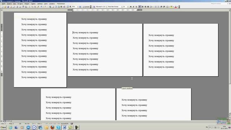The width and height of the screenshot is (231, 130).
Task: Align text left
Action: pos(140,7)
